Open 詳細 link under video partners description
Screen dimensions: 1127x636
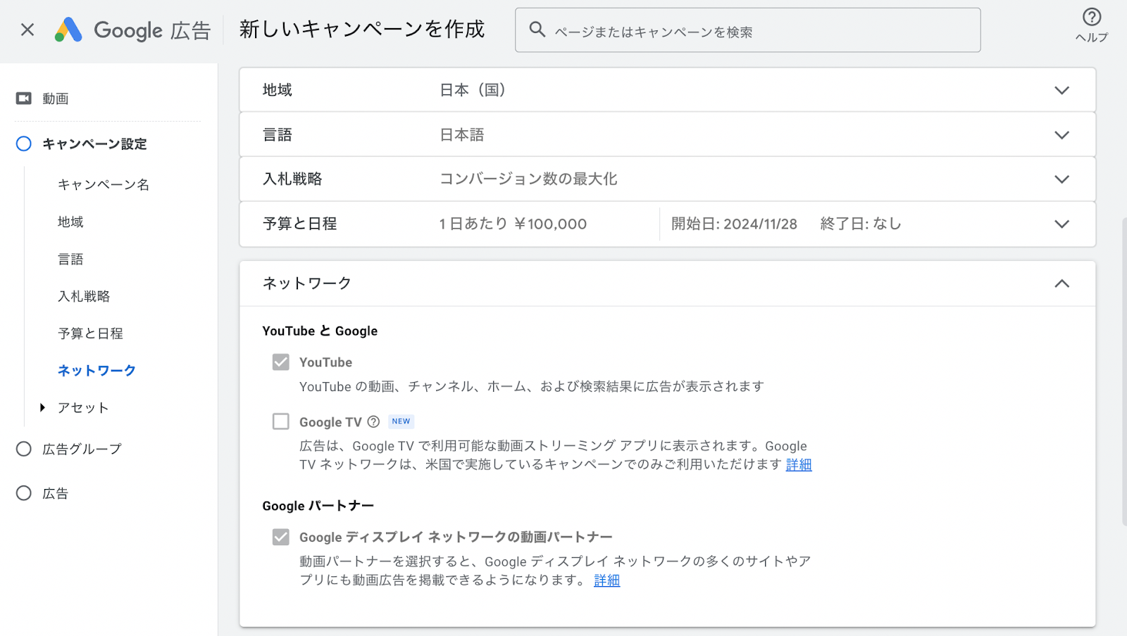tap(606, 580)
